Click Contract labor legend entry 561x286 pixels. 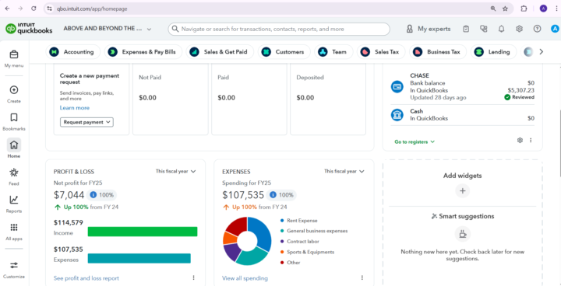(x=300, y=242)
